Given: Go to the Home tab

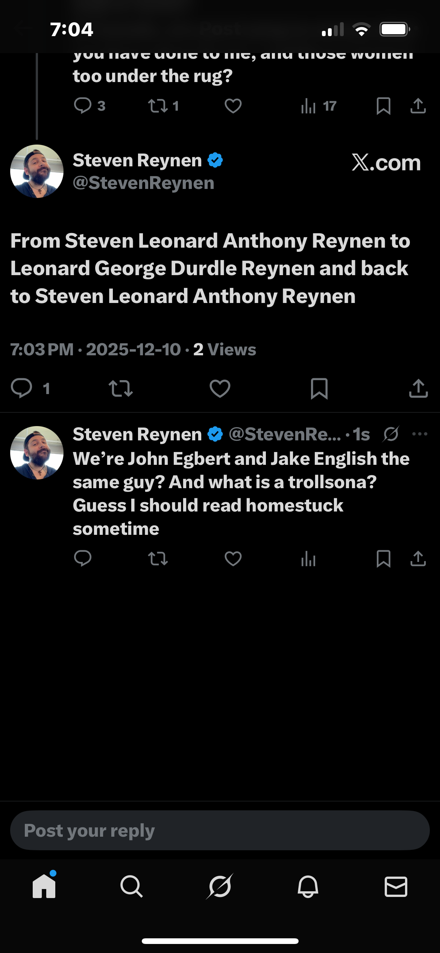Looking at the screenshot, I should point(44,886).
